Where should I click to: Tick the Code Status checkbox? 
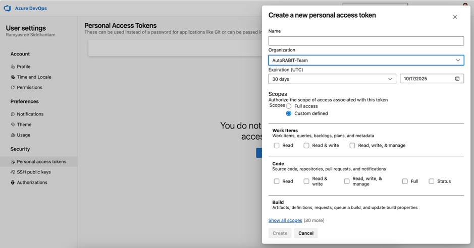(x=432, y=181)
